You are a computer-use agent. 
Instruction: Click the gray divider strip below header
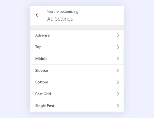pos(77,27)
